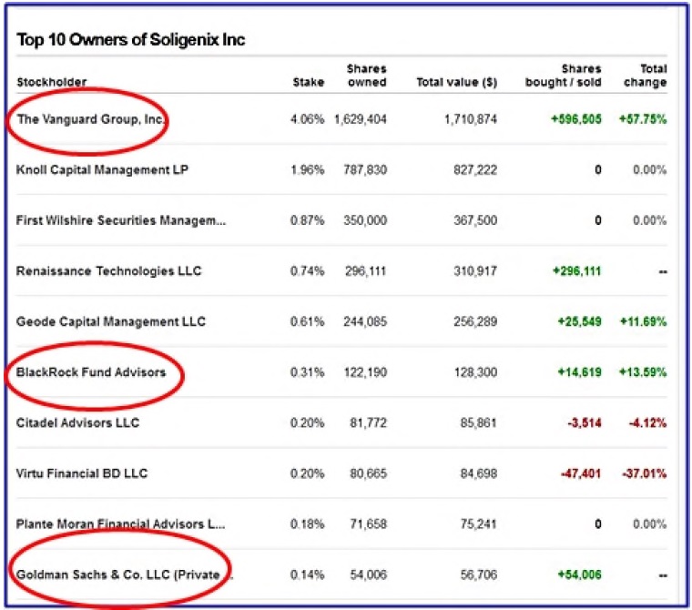Select total value 1,710,874
Viewport: 692px width, 610px height.
pyautogui.click(x=471, y=119)
